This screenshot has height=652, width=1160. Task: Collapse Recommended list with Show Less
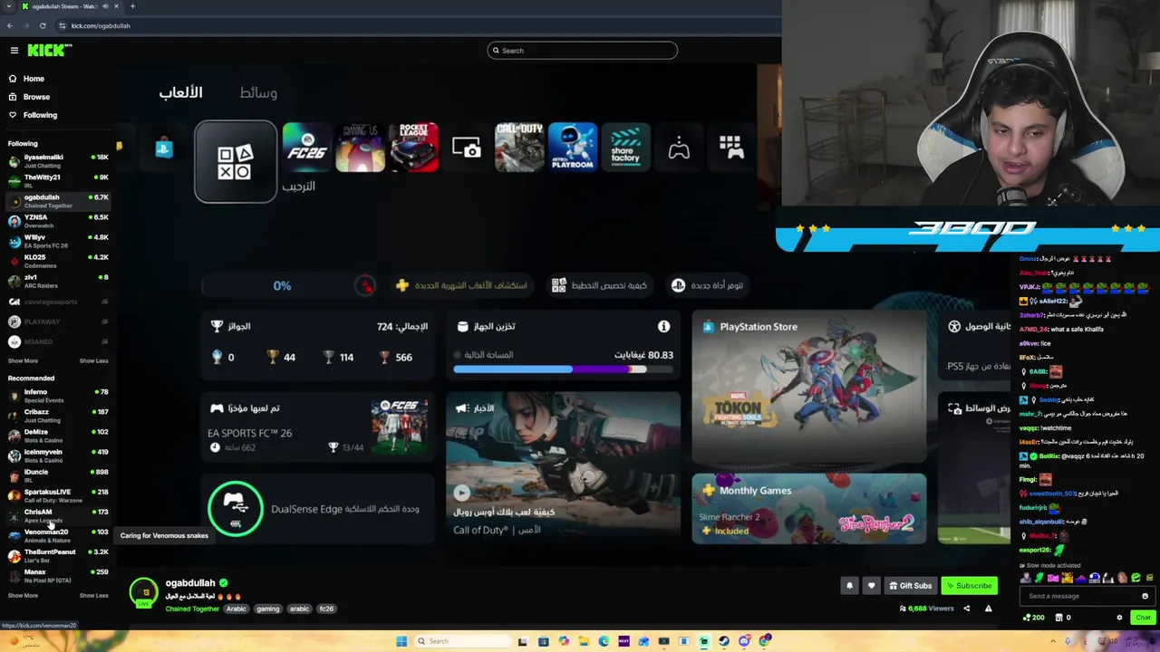93,595
